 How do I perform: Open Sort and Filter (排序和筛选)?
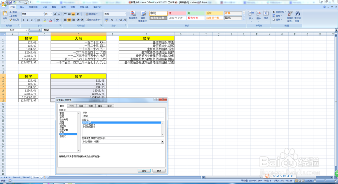click(290, 17)
